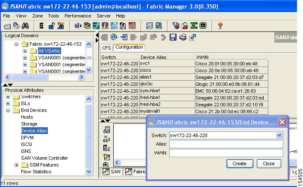Expand the ISLs folder
The height and width of the screenshot is (187, 303).
coord(8,103)
